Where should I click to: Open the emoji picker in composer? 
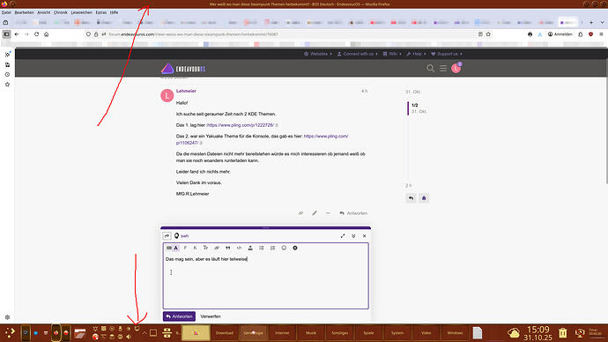pos(284,248)
